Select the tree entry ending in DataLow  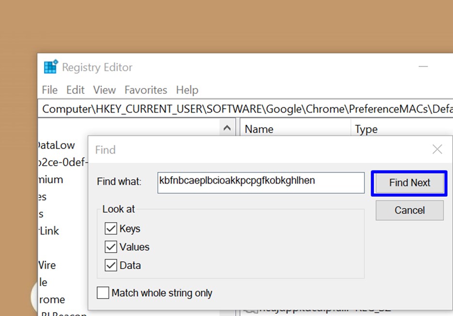[57, 145]
